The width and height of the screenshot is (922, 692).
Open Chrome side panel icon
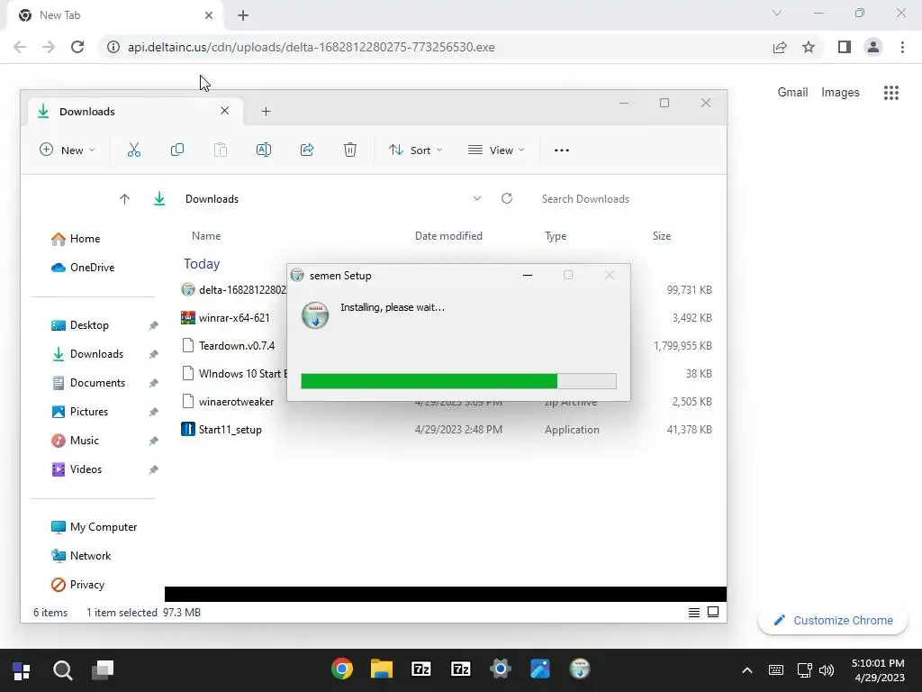(845, 47)
